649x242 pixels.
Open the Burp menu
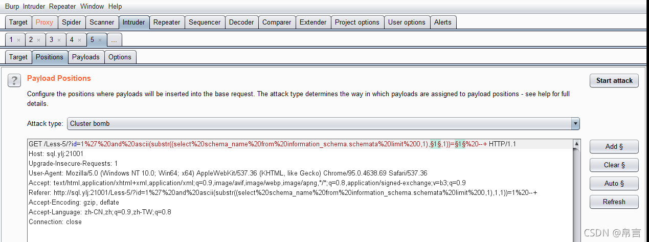(x=12, y=7)
